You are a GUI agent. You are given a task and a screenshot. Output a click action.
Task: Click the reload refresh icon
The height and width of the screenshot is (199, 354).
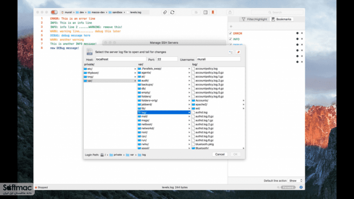[x=172, y=13]
